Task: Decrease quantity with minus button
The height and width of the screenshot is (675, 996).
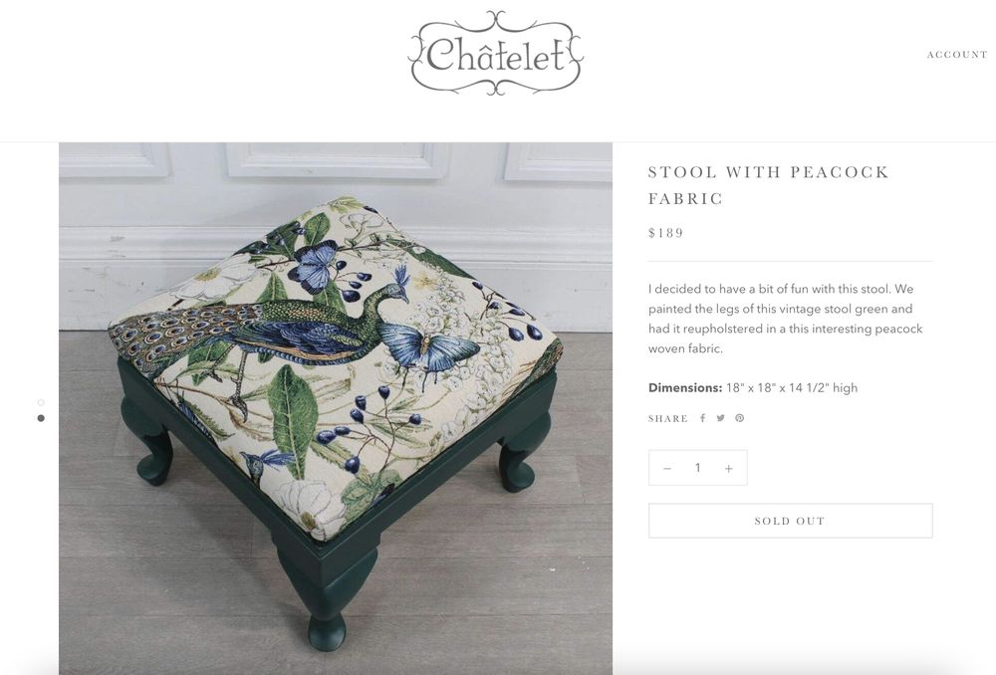Action: (667, 468)
